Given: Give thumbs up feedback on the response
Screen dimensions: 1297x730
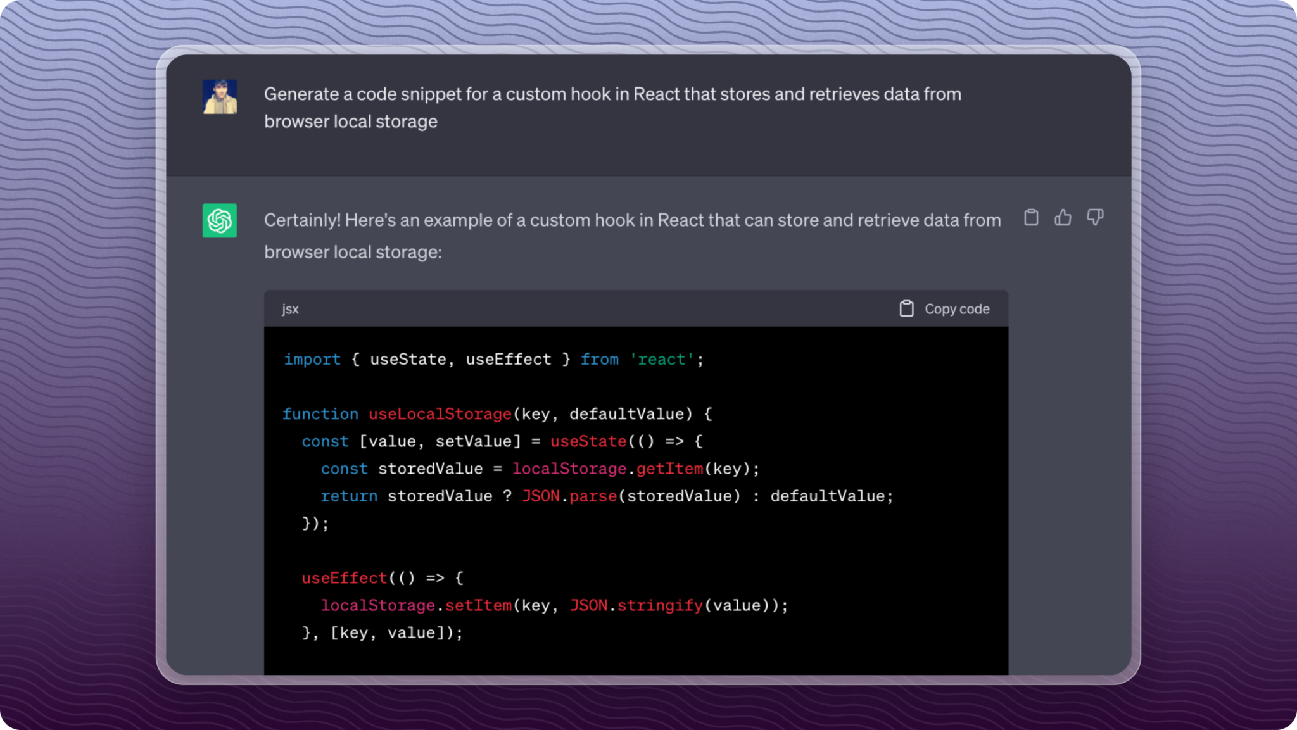Looking at the screenshot, I should 1063,218.
